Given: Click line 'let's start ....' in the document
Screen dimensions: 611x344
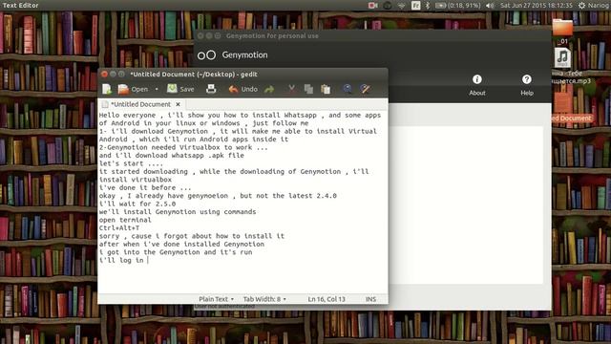Looking at the screenshot, I should pyautogui.click(x=131, y=163).
